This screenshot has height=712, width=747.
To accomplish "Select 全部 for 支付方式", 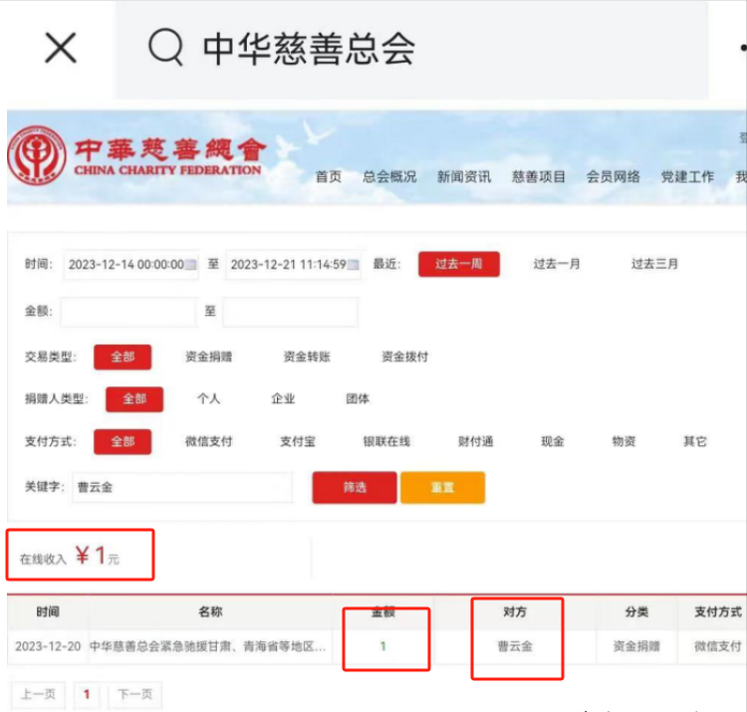I will (x=123, y=441).
